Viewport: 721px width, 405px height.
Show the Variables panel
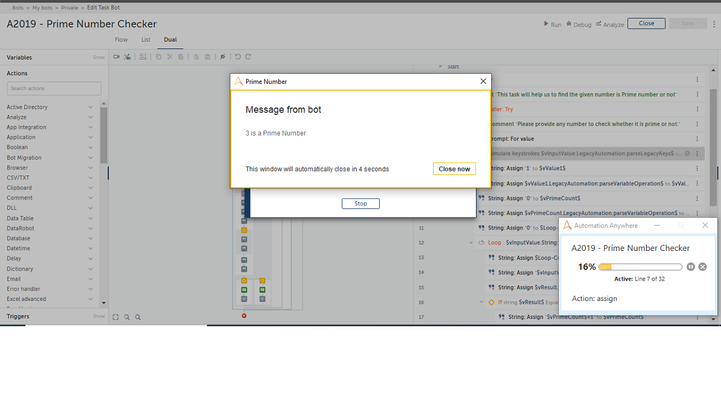pos(99,57)
